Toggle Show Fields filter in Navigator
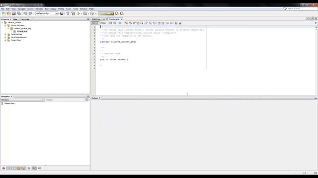 9,168
